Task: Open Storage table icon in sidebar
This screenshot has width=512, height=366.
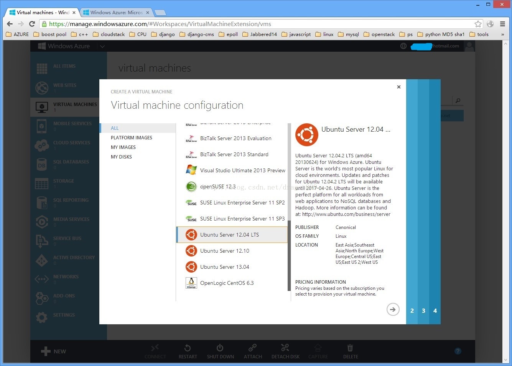Action: pyautogui.click(x=42, y=184)
